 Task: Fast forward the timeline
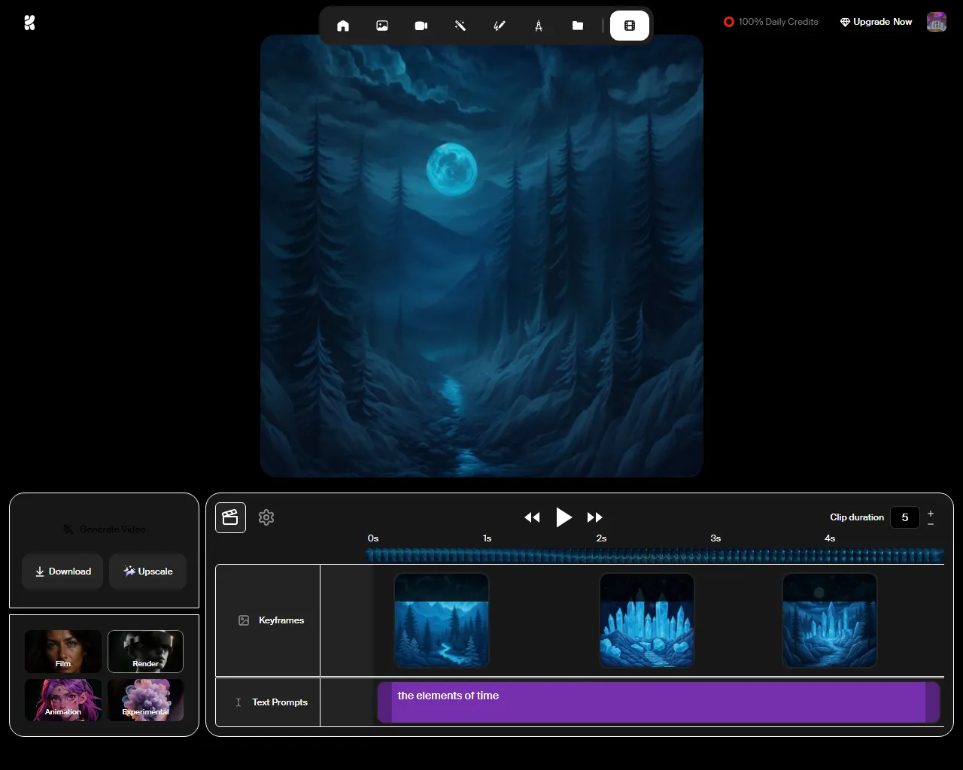[x=595, y=517]
